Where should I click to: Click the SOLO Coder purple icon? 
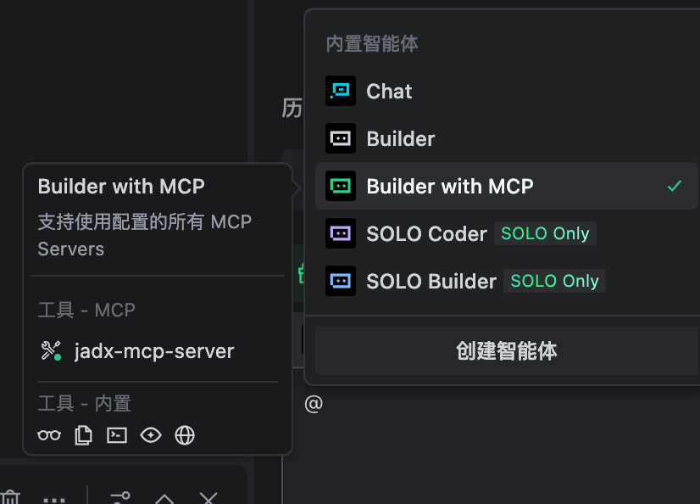click(x=341, y=234)
